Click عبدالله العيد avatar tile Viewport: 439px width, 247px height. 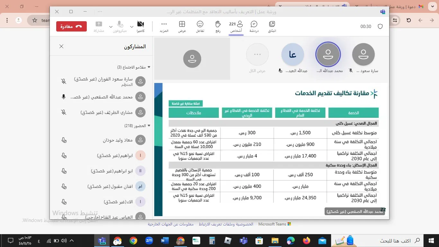click(x=292, y=54)
